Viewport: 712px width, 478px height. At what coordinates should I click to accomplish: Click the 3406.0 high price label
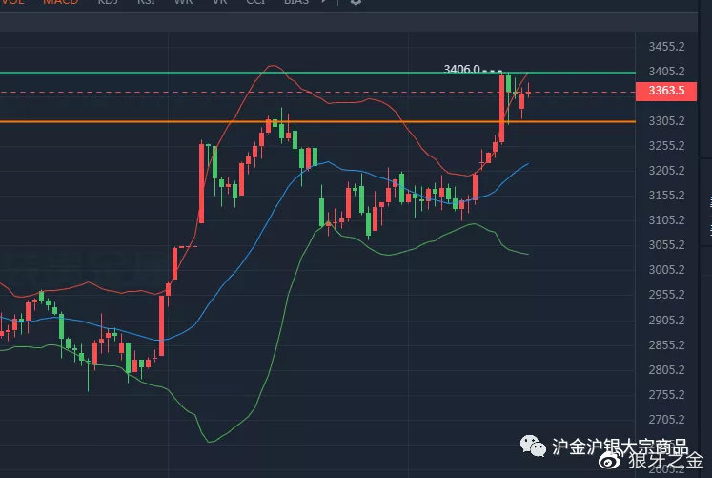(461, 69)
